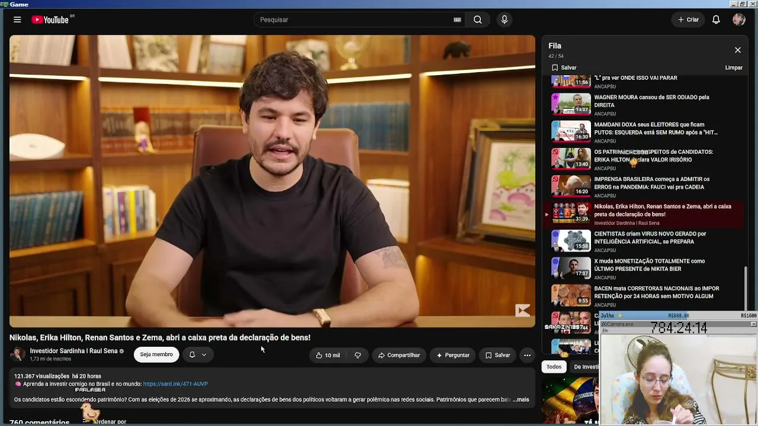Open the account avatar menu
The width and height of the screenshot is (758, 426).
pos(738,20)
